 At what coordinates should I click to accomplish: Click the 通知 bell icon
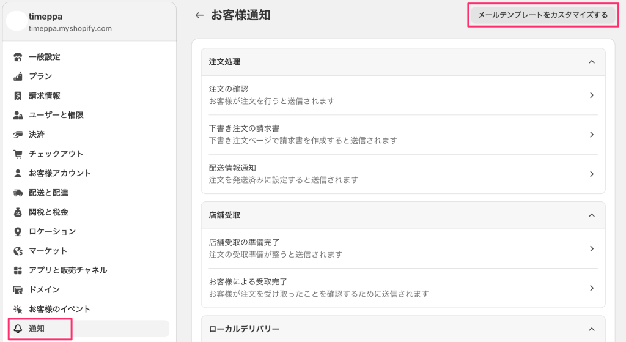[x=18, y=329]
